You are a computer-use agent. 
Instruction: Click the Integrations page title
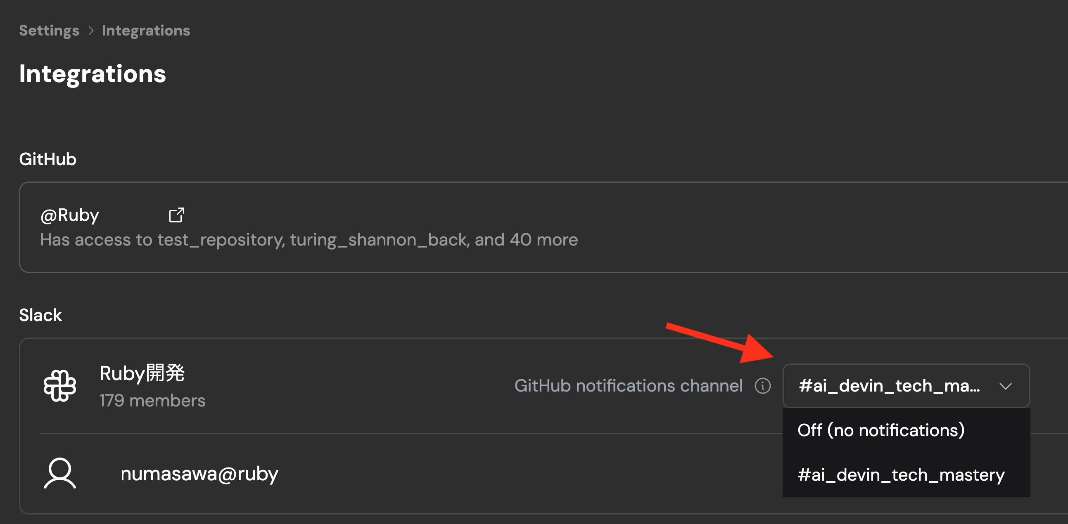pos(93,74)
